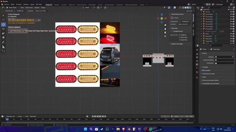Open the Agregar menu in viewport header

37,7
